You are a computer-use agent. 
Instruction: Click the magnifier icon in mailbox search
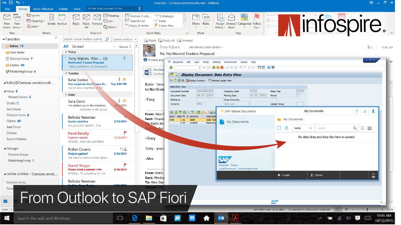pos(107,39)
